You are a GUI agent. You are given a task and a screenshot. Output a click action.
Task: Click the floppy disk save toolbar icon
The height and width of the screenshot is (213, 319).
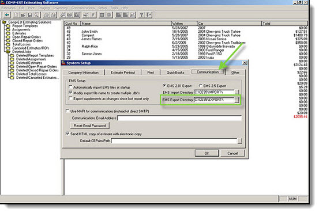[30, 15]
